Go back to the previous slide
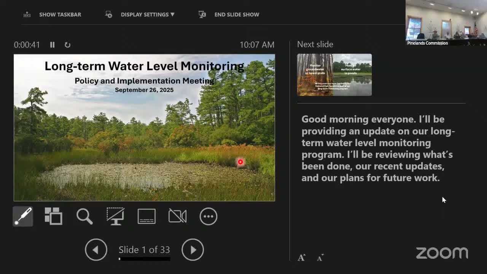The image size is (487, 274). [x=96, y=250]
